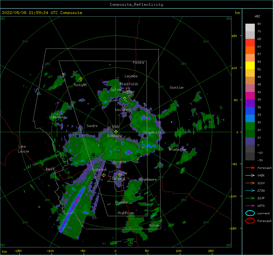Click the Drumheller label
The height and width of the screenshot is (255, 273).
[178, 149]
